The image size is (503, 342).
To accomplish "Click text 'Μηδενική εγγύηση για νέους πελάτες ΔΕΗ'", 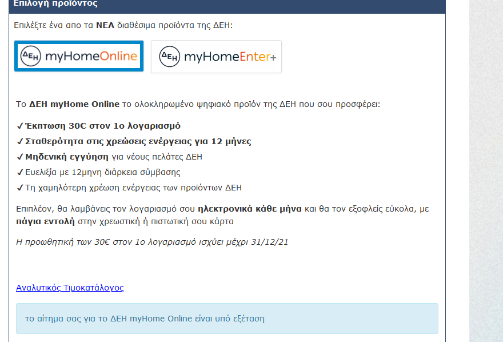I will coord(114,157).
